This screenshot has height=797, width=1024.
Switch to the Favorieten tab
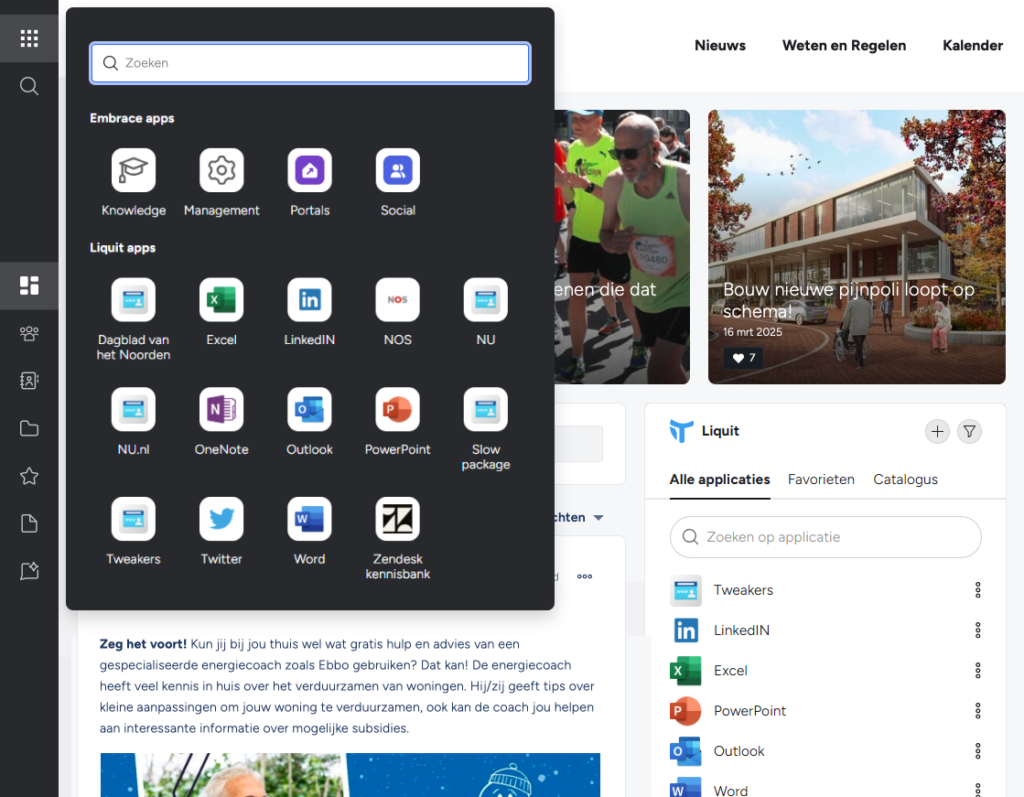coord(821,479)
